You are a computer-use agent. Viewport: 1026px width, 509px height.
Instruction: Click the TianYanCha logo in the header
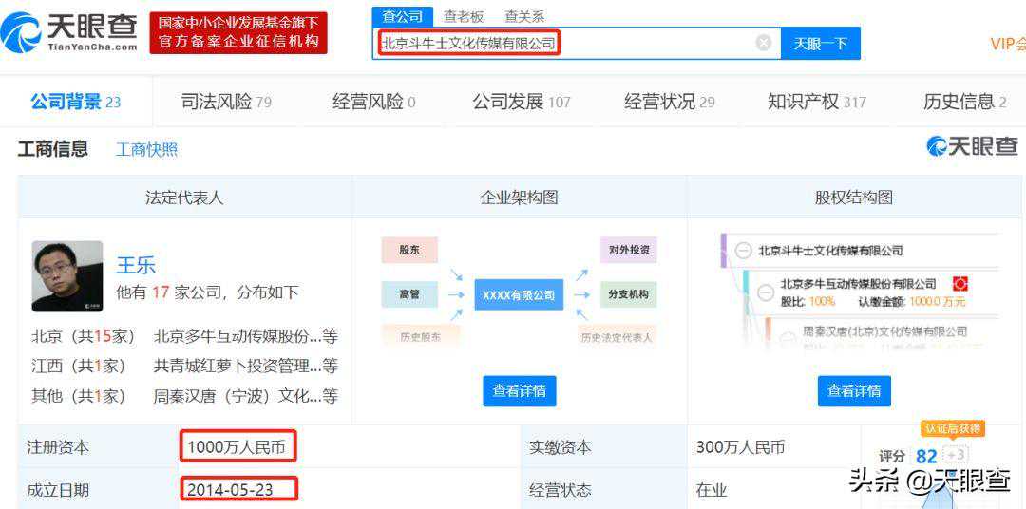[x=70, y=32]
